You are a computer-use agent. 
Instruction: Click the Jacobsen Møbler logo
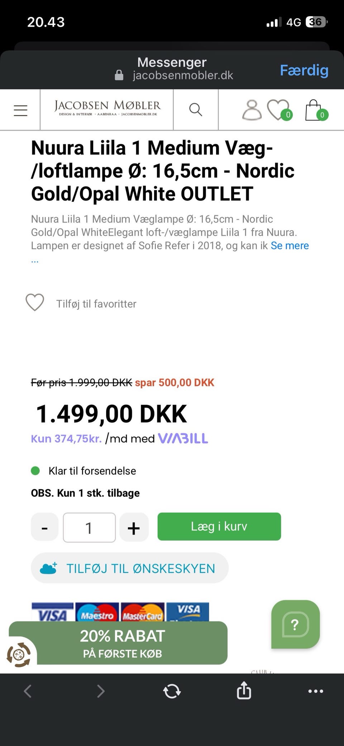(x=107, y=108)
